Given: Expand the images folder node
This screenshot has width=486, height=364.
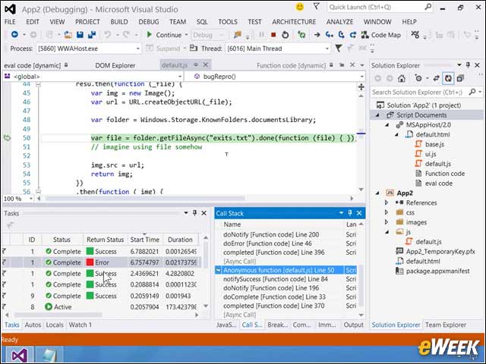Looking at the screenshot, I should click(x=387, y=222).
